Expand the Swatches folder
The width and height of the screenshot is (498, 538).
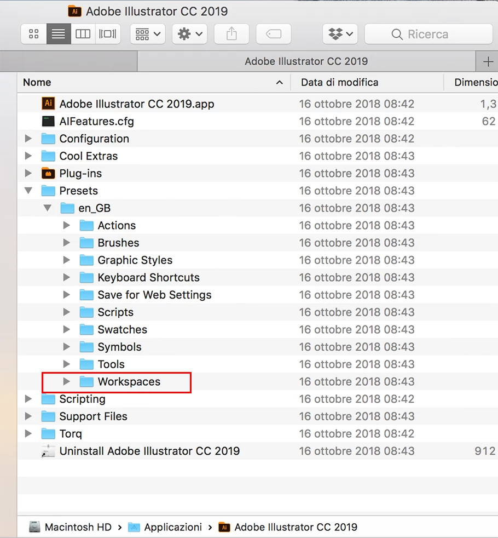click(67, 329)
